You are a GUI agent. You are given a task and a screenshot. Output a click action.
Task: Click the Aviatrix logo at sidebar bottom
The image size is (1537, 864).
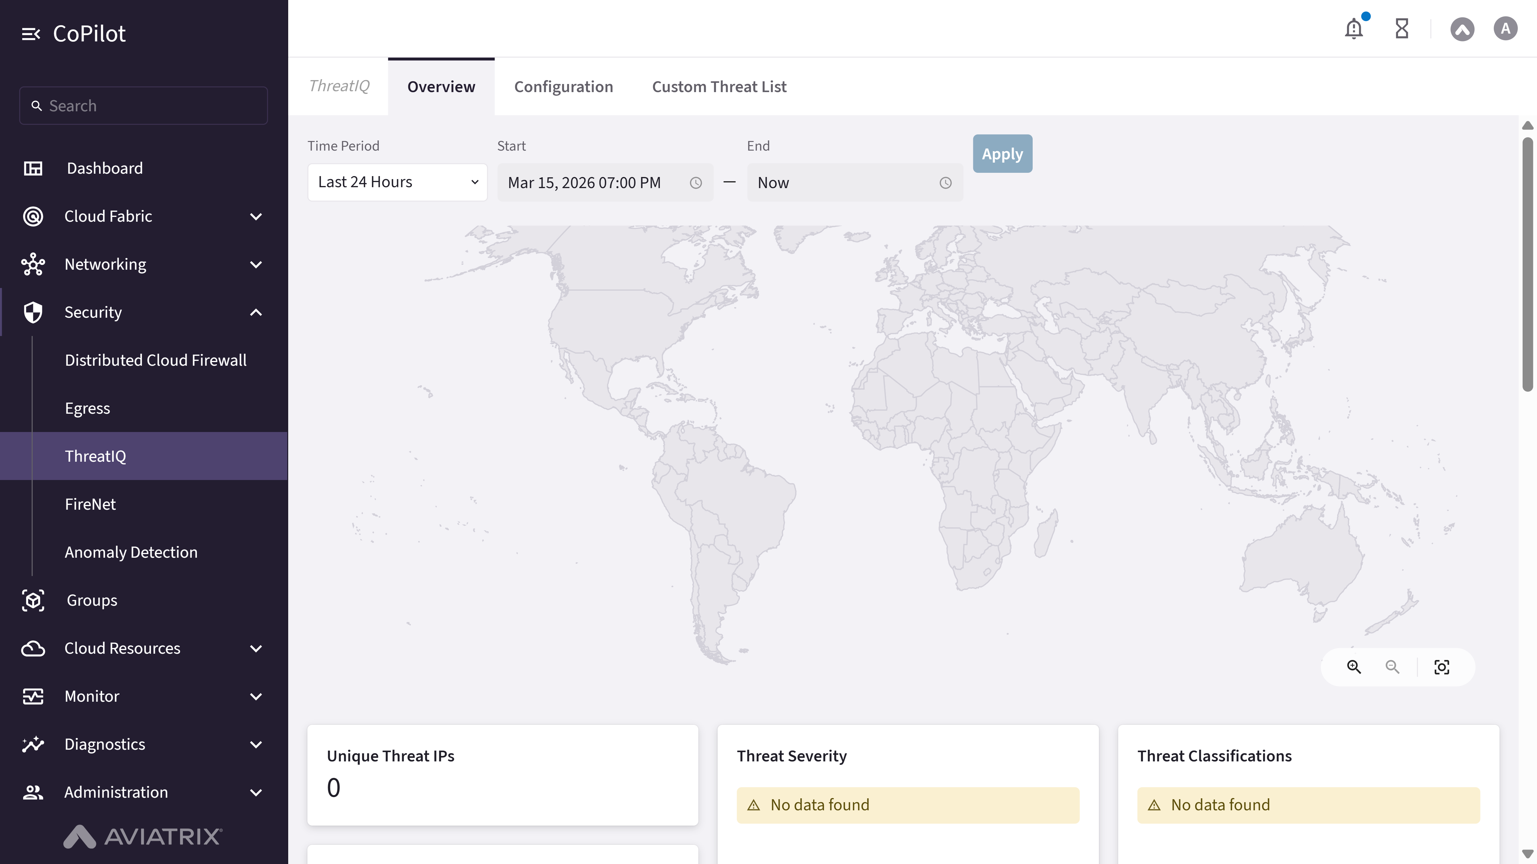pyautogui.click(x=143, y=836)
